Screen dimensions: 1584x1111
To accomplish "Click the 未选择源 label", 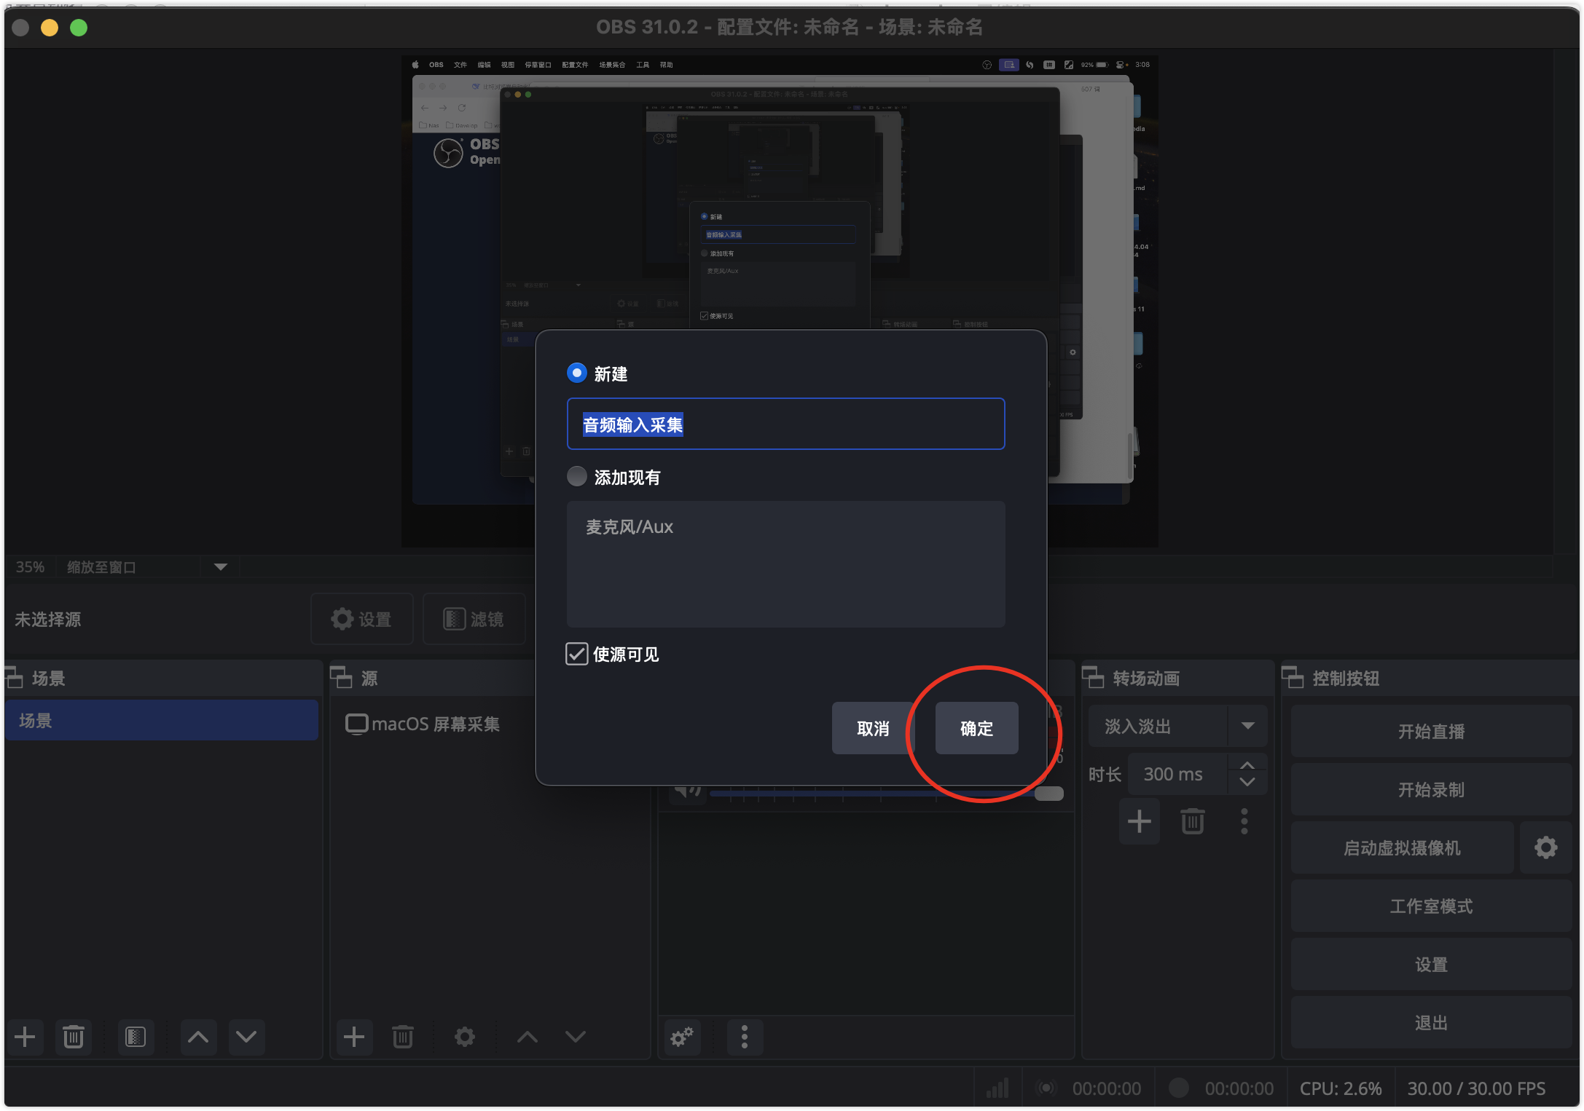I will tap(48, 619).
